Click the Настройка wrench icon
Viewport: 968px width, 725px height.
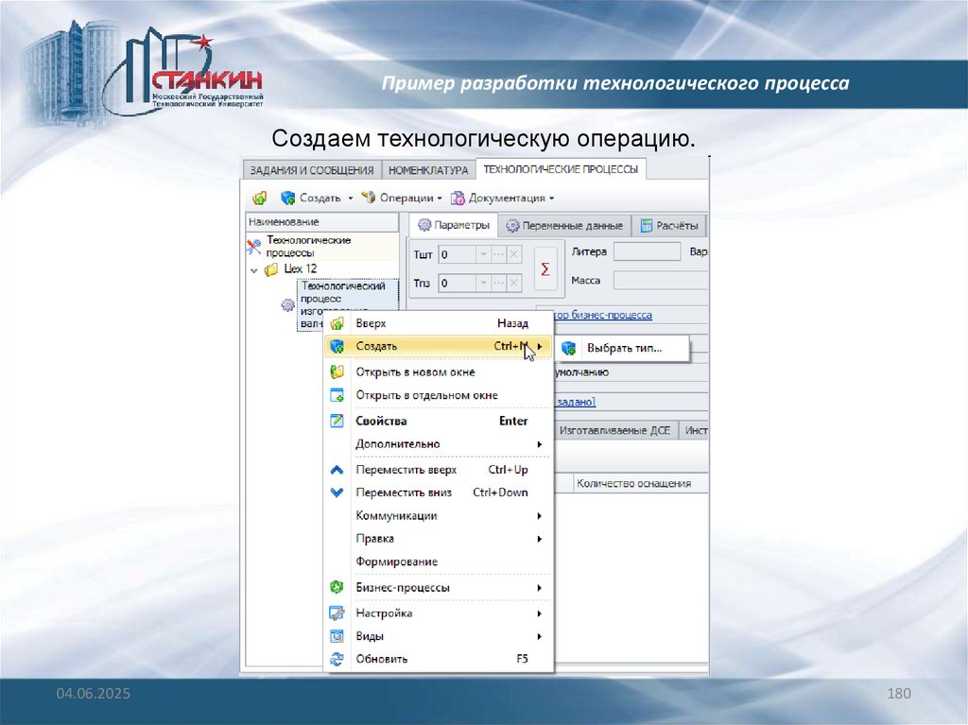coord(337,613)
